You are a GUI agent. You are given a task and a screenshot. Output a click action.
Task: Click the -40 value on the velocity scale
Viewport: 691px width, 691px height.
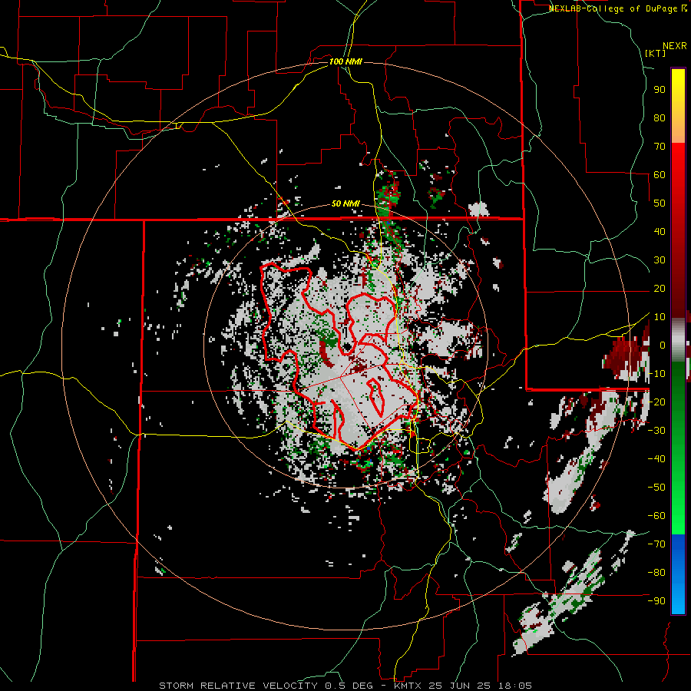pos(656,459)
